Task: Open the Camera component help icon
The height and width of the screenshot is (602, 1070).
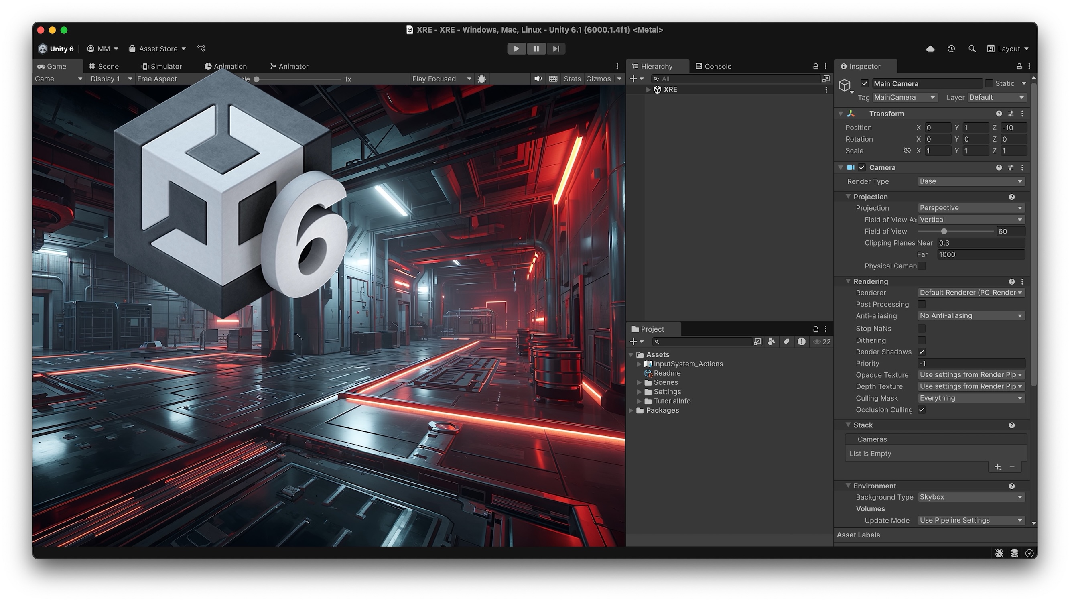Action: point(999,167)
